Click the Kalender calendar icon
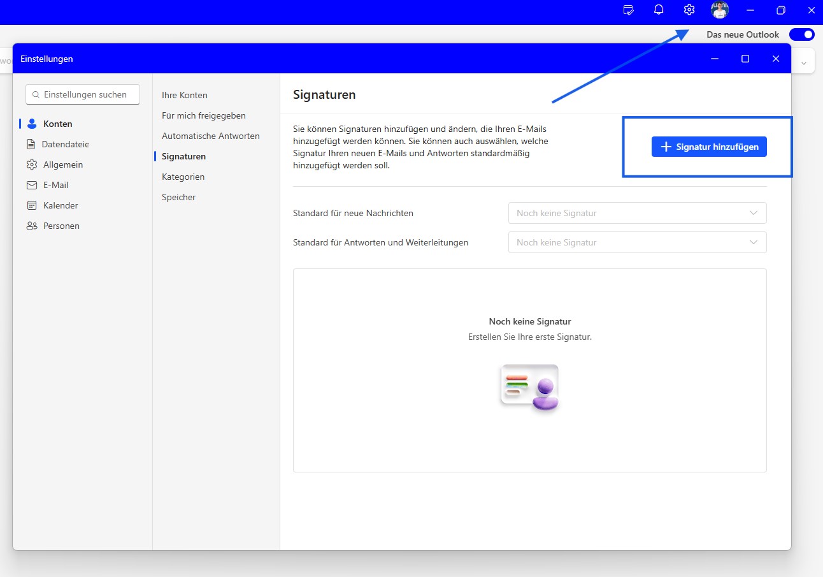This screenshot has width=823, height=577. pos(32,205)
